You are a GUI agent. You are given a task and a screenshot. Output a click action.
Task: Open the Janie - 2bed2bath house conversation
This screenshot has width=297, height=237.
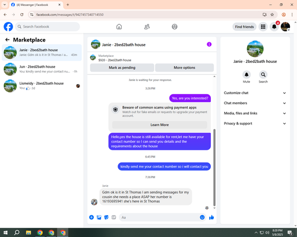coord(42,53)
